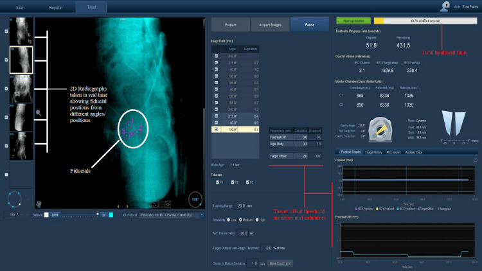Click the next image yellow arrow
This screenshot has height=271, width=482.
[127, 206]
